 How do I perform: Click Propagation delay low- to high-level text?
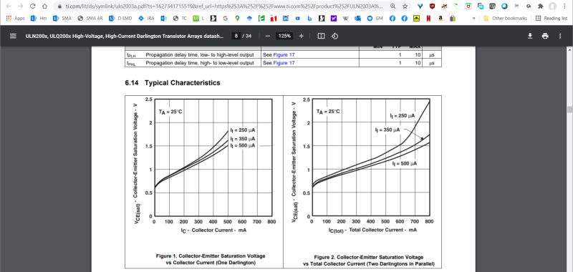pos(200,55)
